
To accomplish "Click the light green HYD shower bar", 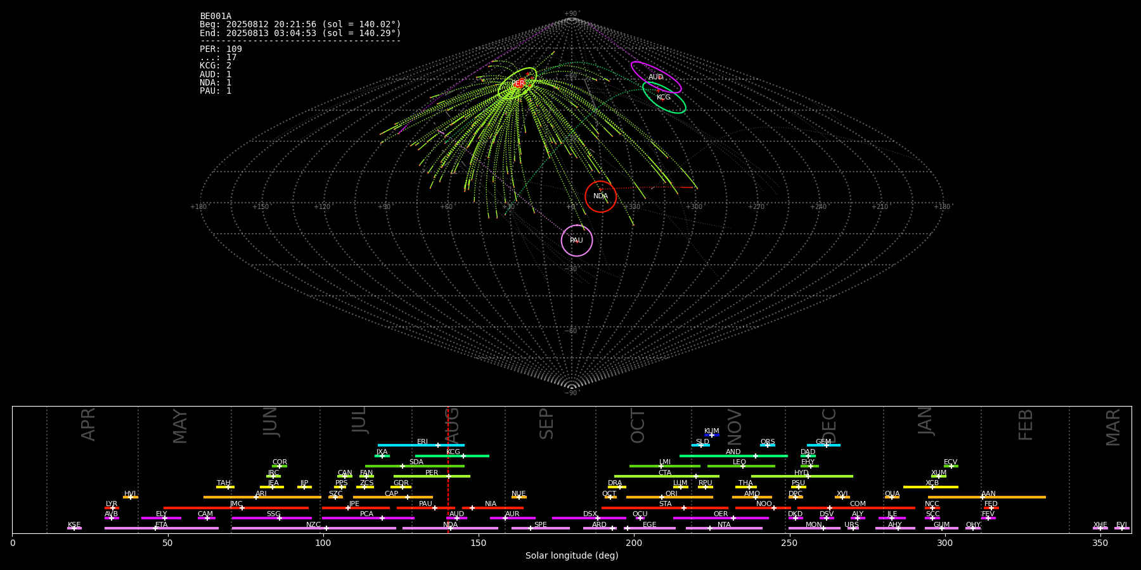I will (x=802, y=476).
